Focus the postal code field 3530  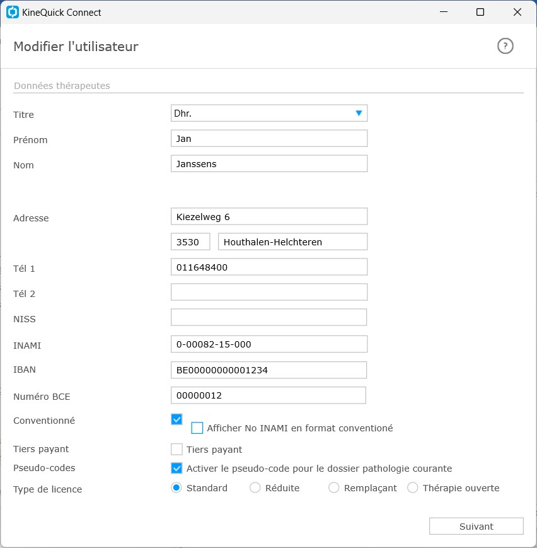pos(190,242)
